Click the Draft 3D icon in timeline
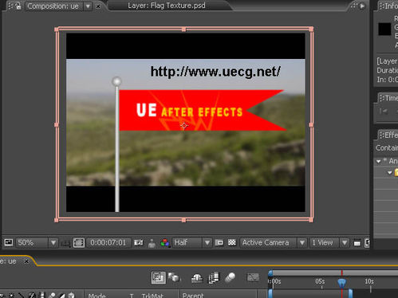This screenshot has height=298, width=398. pos(175,277)
